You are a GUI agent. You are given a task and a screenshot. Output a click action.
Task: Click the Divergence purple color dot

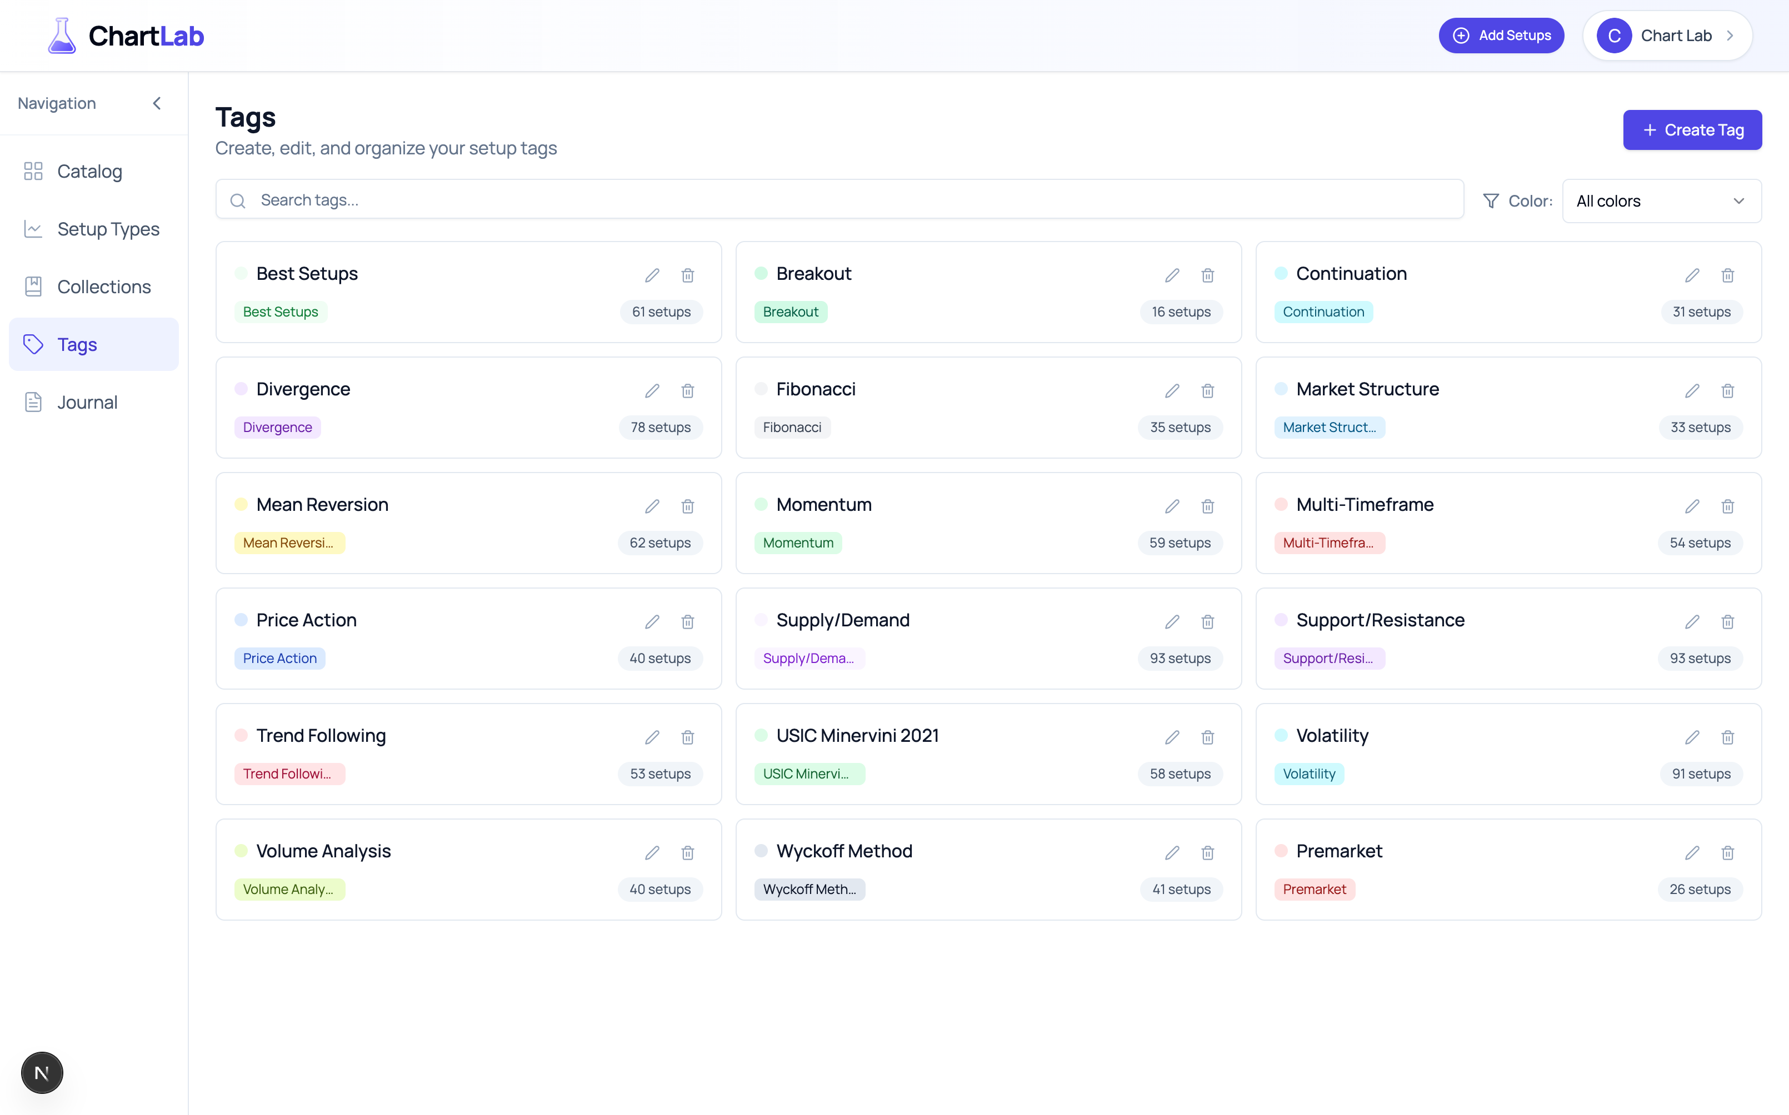241,389
